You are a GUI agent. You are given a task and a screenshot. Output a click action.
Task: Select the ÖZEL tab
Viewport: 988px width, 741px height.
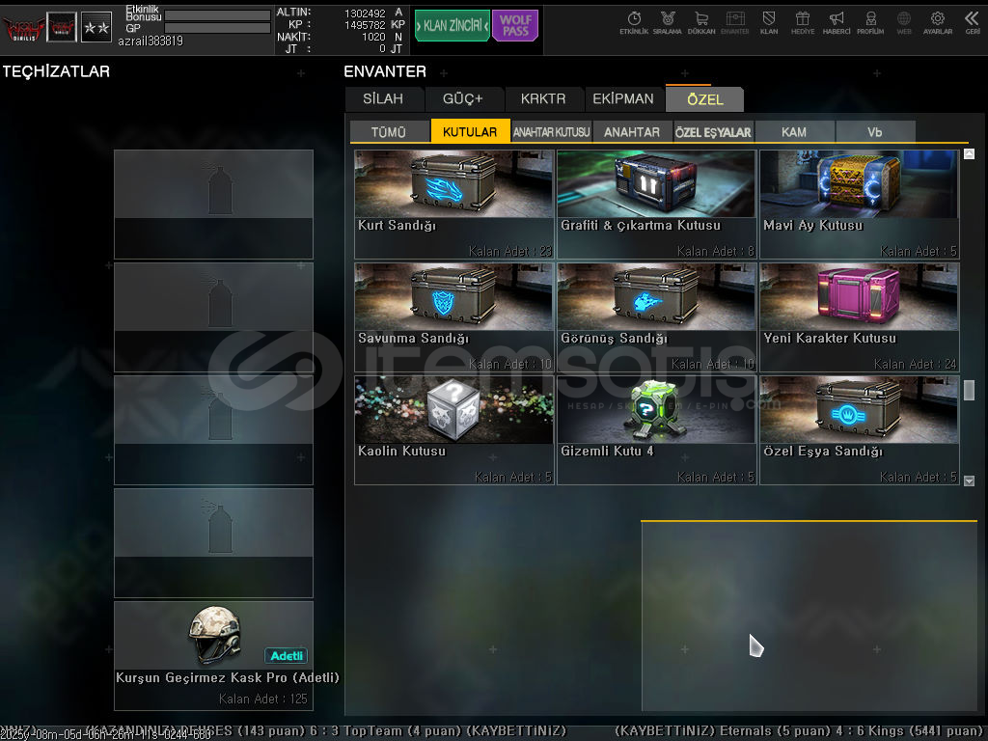coord(705,99)
